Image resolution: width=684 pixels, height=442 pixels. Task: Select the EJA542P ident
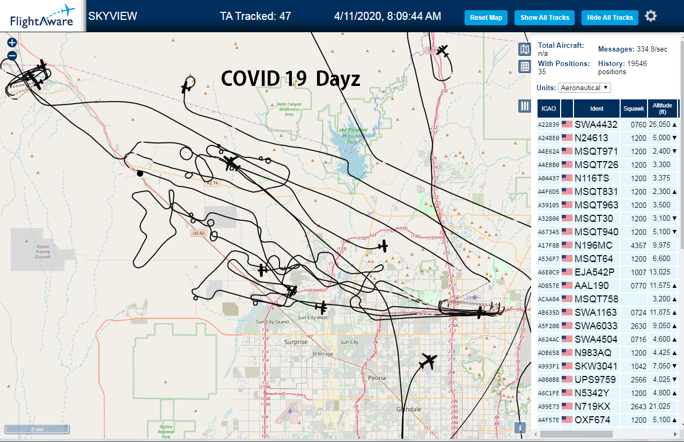(594, 272)
